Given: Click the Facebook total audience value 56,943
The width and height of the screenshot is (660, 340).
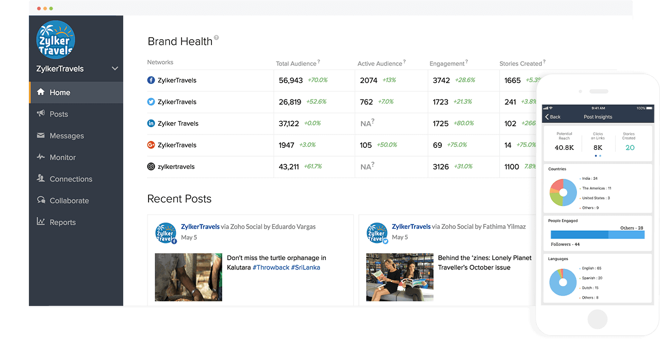Looking at the screenshot, I should coord(291,80).
